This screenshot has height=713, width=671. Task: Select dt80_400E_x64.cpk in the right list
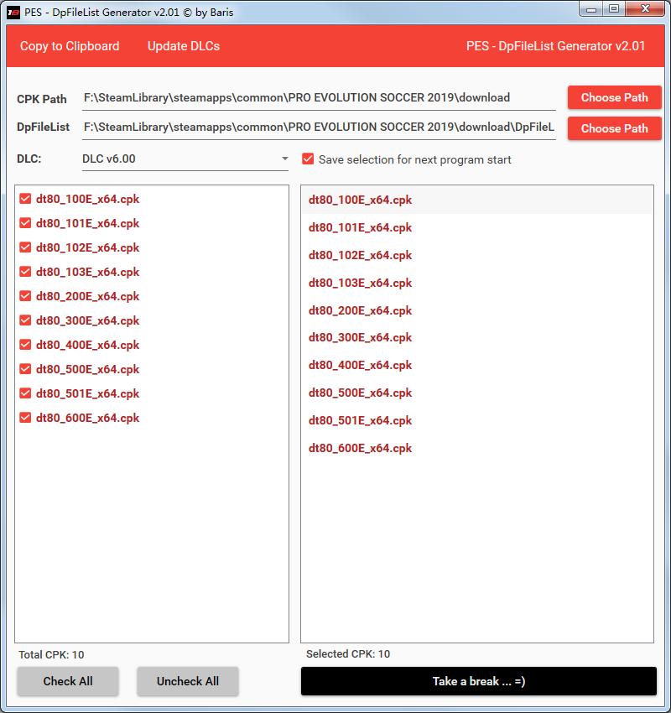tap(477, 365)
